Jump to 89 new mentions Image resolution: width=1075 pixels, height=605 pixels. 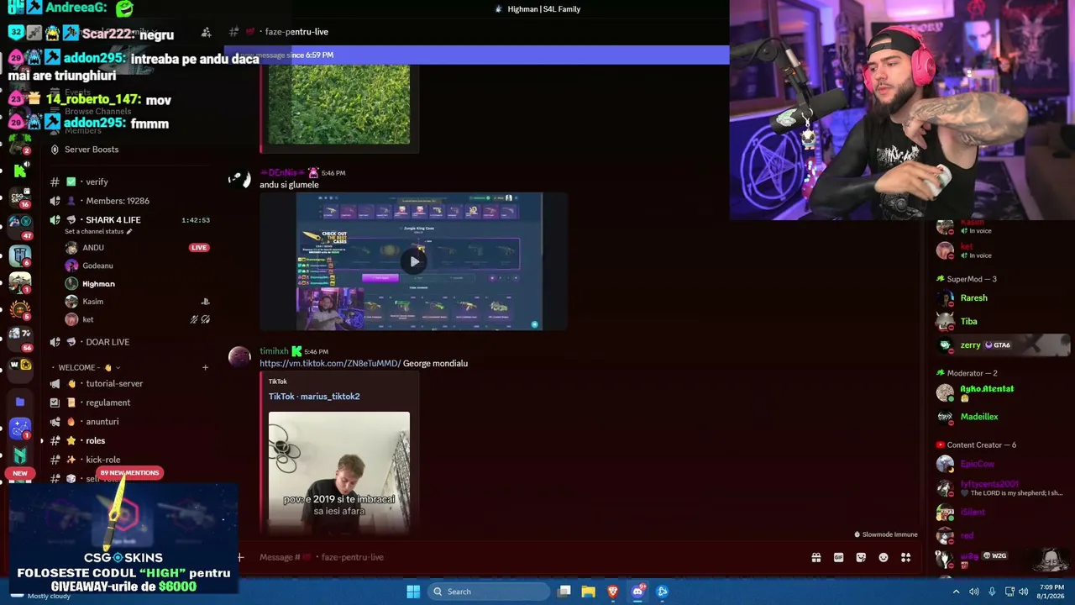[x=129, y=473]
